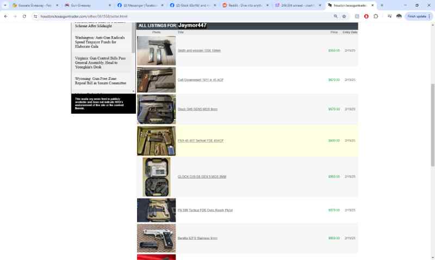Open a new browser tab

(382, 5)
